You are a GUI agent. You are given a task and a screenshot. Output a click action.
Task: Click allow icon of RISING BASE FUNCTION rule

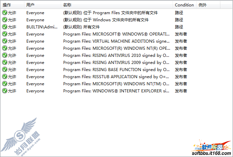tap(5, 70)
